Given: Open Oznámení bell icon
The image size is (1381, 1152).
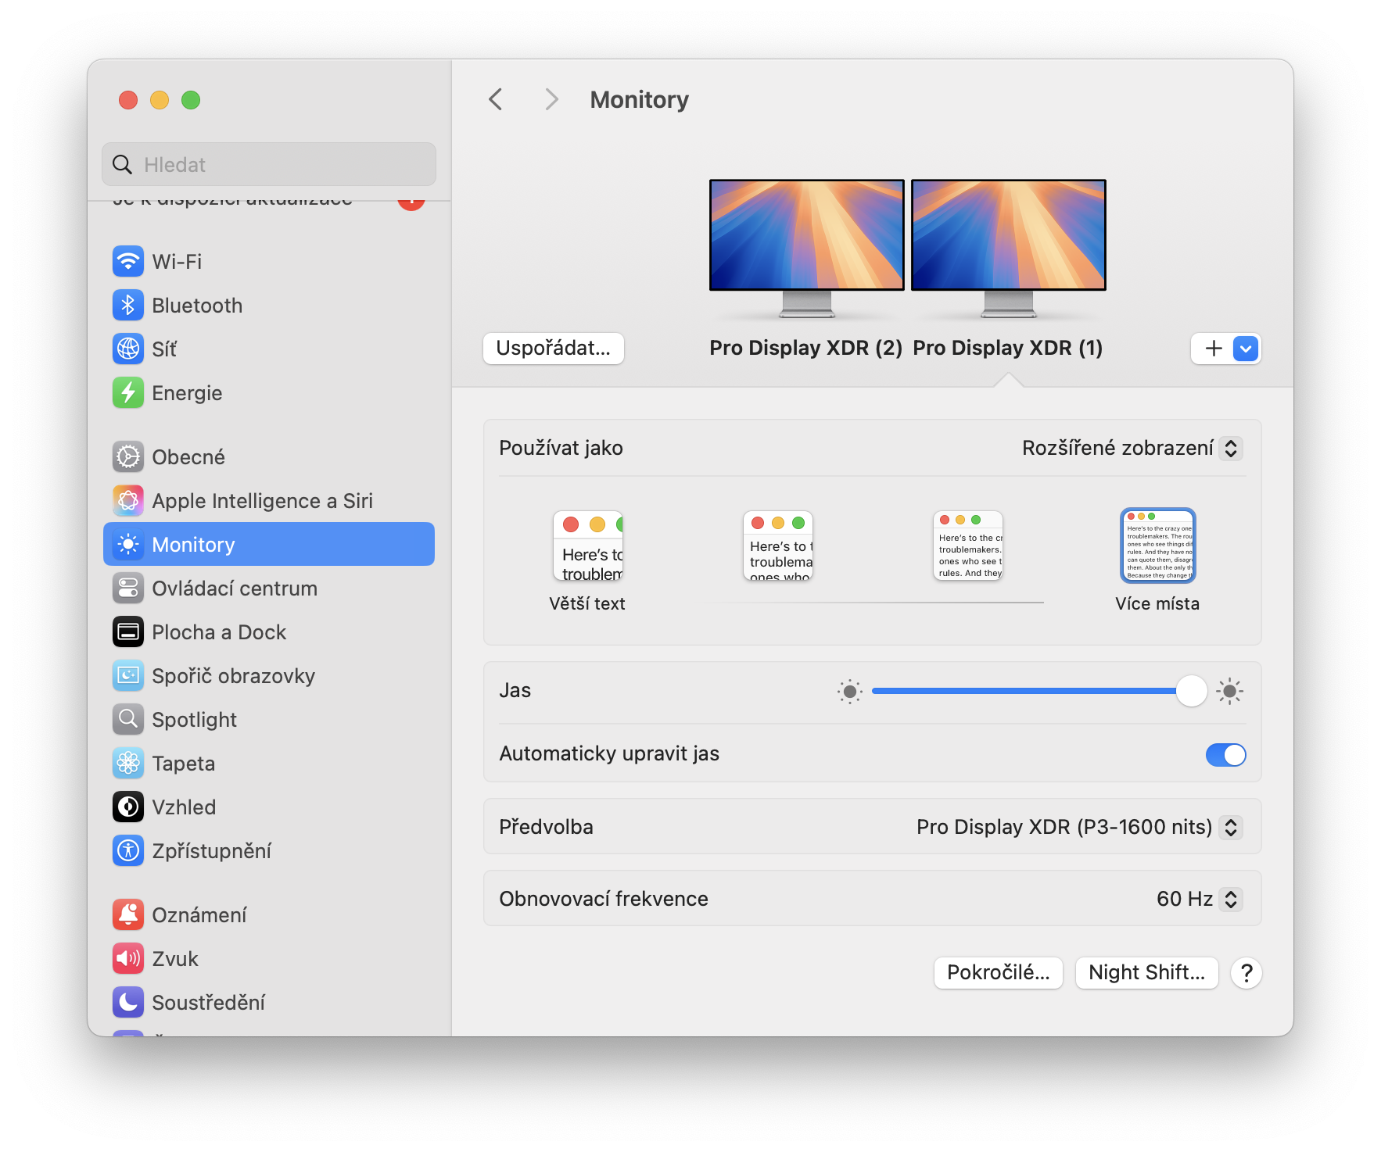Looking at the screenshot, I should pyautogui.click(x=128, y=915).
